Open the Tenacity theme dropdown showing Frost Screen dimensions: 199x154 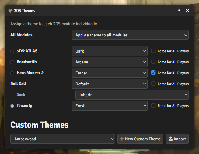pos(110,106)
